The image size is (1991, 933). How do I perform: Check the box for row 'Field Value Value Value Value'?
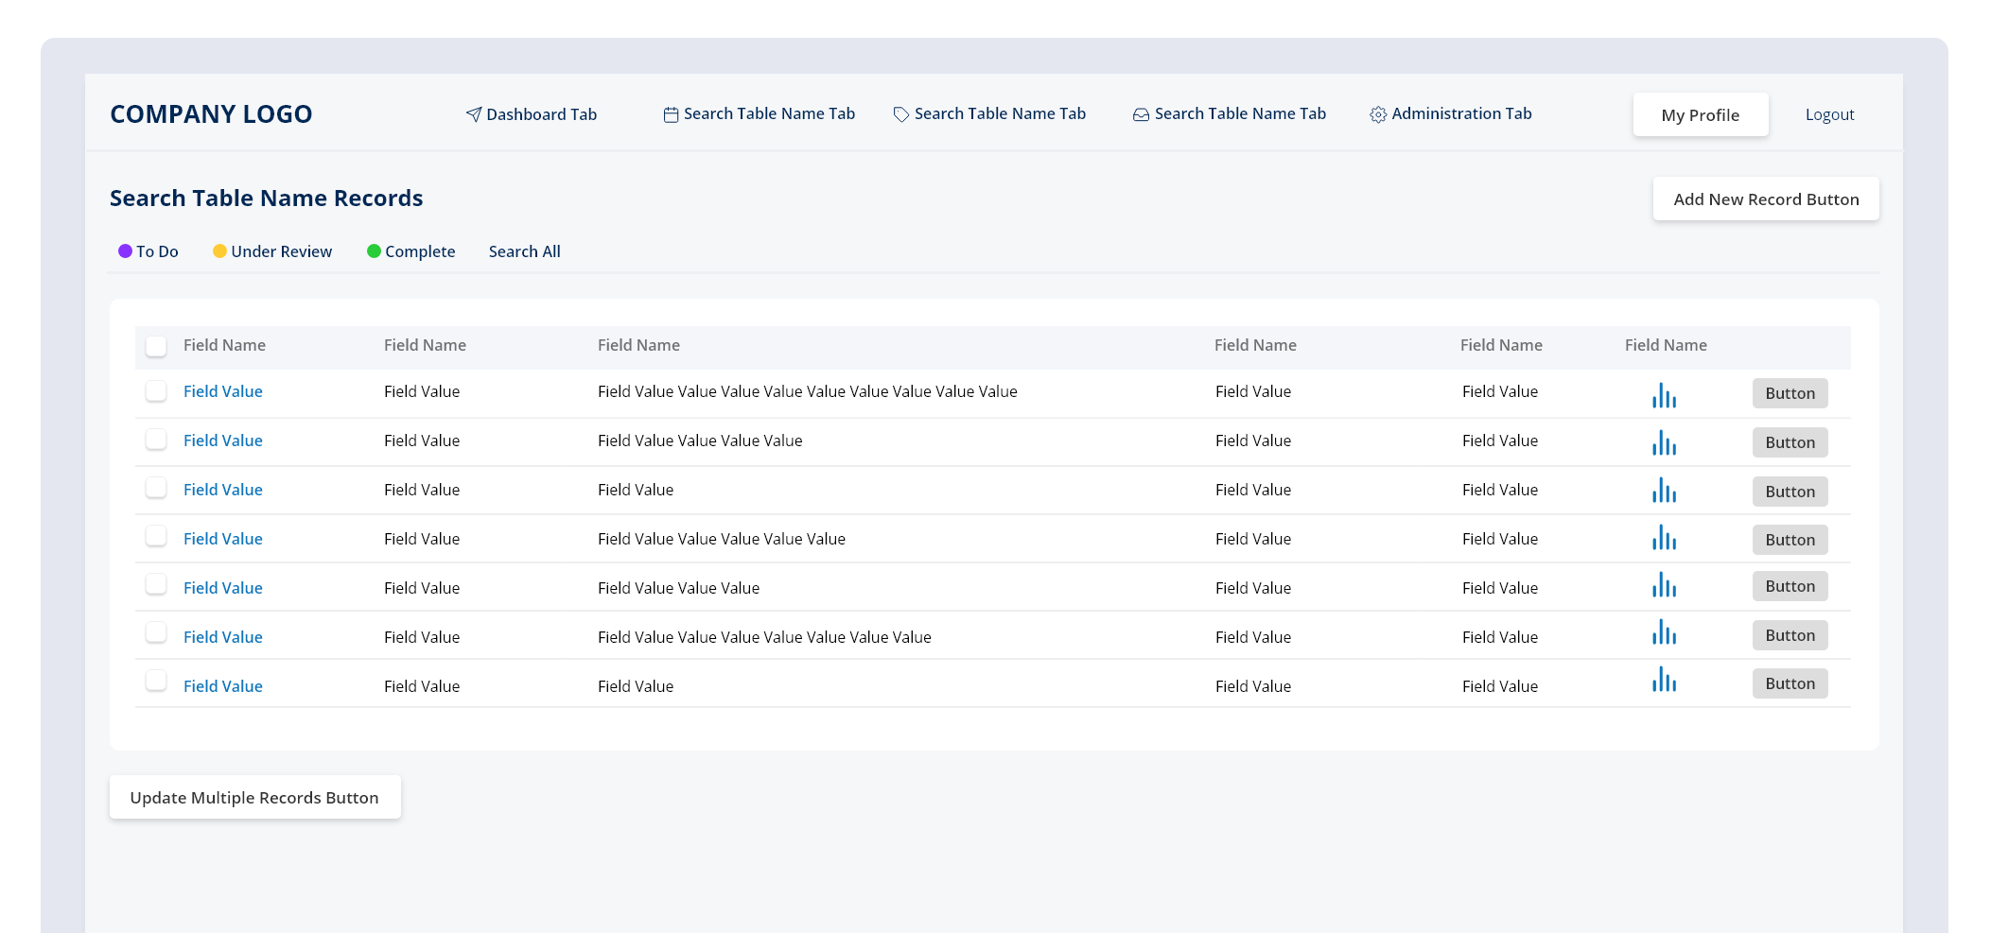[x=156, y=439]
